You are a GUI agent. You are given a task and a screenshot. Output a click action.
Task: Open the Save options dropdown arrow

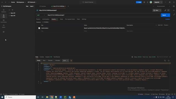pyautogui.click(x=160, y=10)
